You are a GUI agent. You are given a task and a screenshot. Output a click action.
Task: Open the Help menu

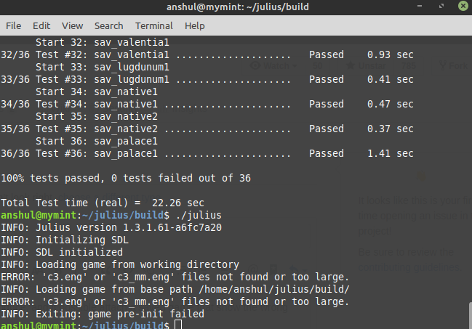point(195,26)
